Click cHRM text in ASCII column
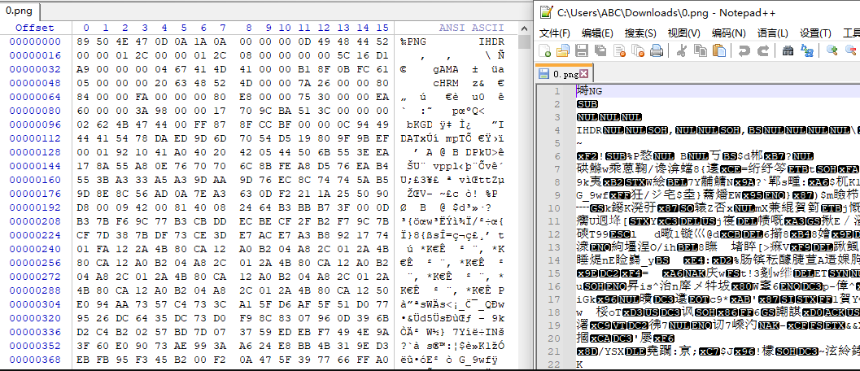The height and width of the screenshot is (371, 860). tap(445, 84)
